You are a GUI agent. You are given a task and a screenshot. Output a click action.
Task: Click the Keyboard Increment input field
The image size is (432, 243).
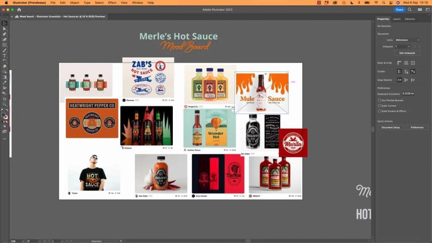pyautogui.click(x=408, y=93)
